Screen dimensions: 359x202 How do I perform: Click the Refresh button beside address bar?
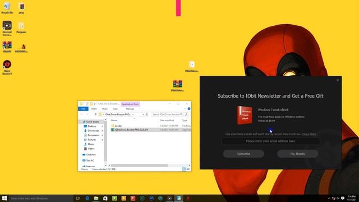click(147, 114)
